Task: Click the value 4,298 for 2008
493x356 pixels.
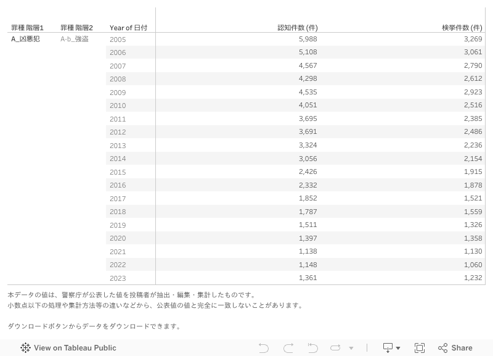Action: pyautogui.click(x=308, y=79)
